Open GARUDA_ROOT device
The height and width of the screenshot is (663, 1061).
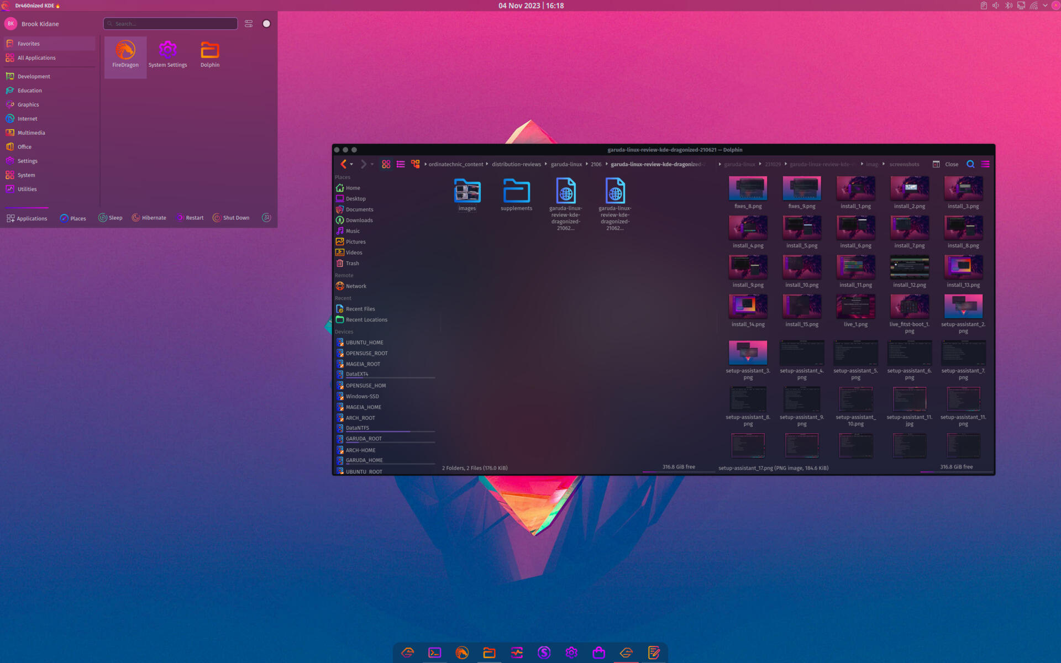click(x=364, y=439)
